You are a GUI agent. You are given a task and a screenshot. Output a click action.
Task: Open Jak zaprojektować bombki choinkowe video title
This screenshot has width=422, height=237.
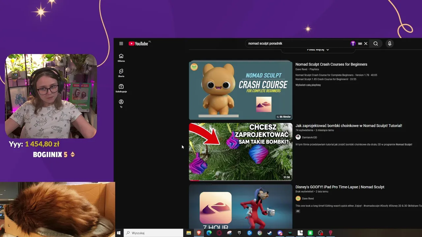(x=349, y=125)
